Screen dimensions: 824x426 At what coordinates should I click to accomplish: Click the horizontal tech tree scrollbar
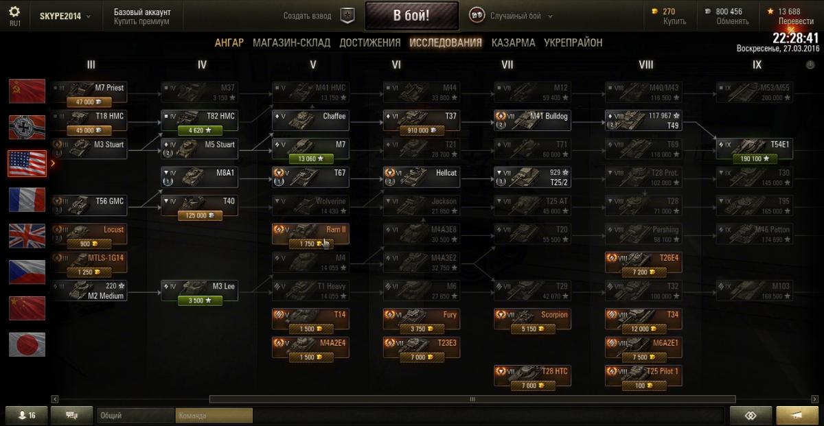tap(472, 399)
